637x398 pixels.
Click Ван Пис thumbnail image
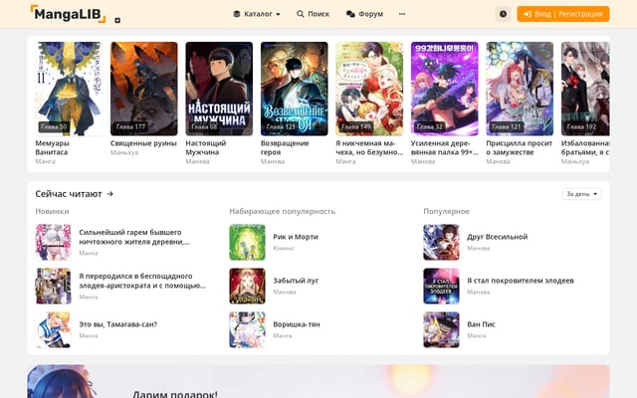[x=441, y=329]
